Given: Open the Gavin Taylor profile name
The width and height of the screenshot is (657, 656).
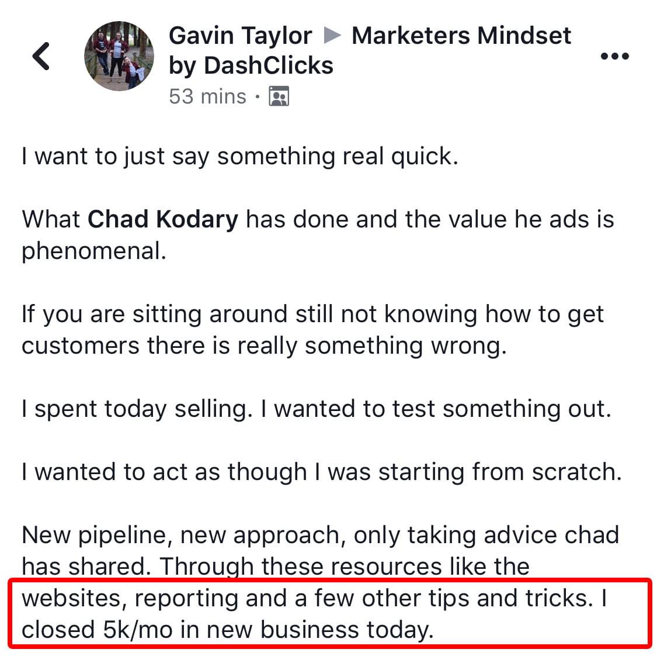Looking at the screenshot, I should (x=240, y=35).
